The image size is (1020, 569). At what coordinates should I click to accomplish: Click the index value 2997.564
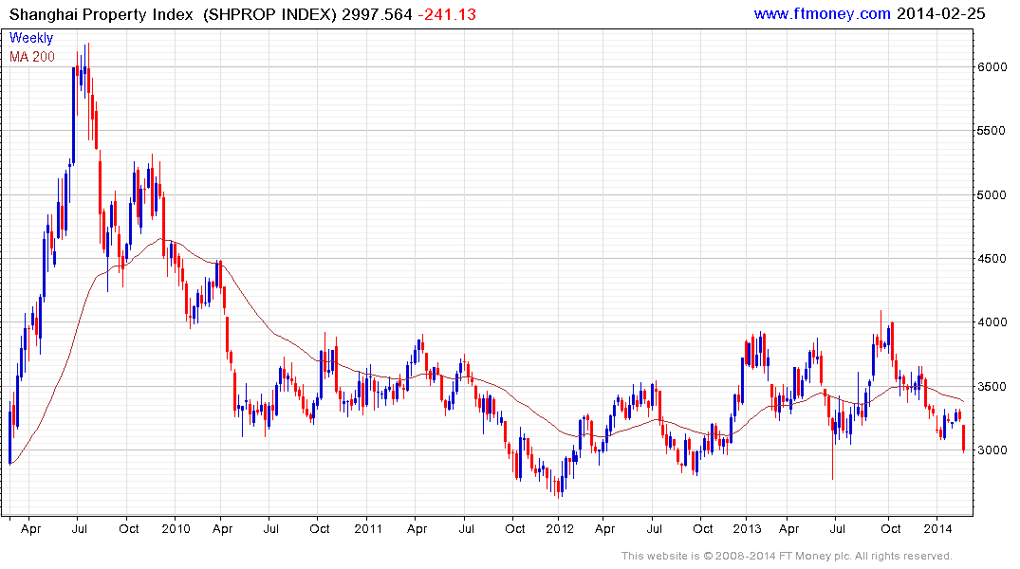pos(377,14)
